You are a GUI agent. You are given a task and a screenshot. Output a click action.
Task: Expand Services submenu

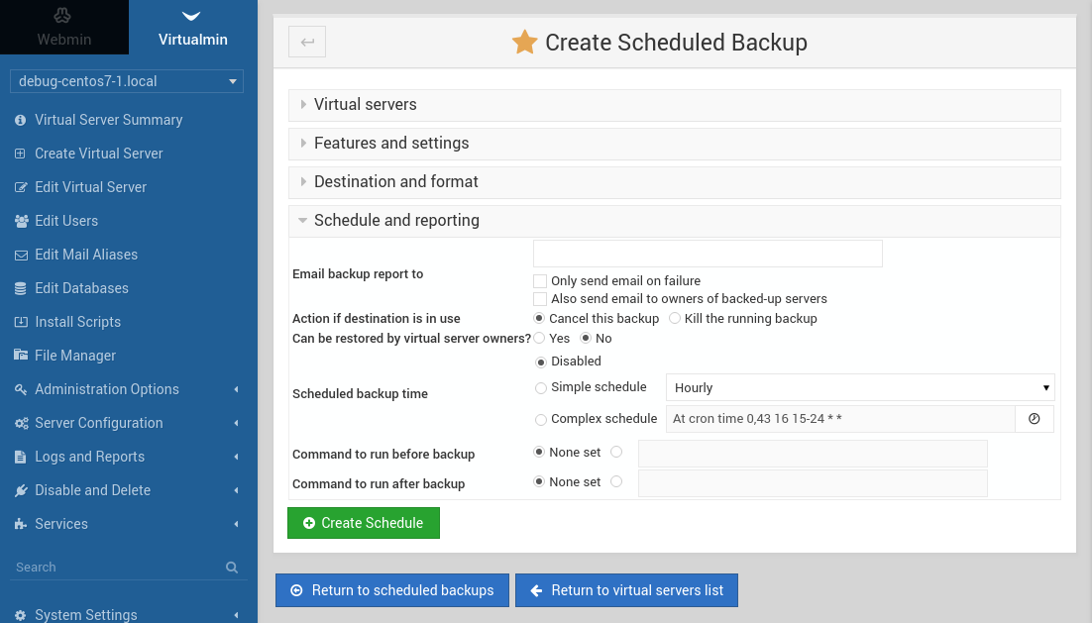tap(236, 524)
